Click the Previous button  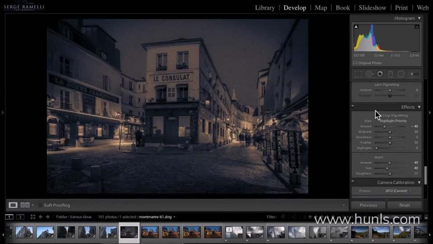pos(369,205)
